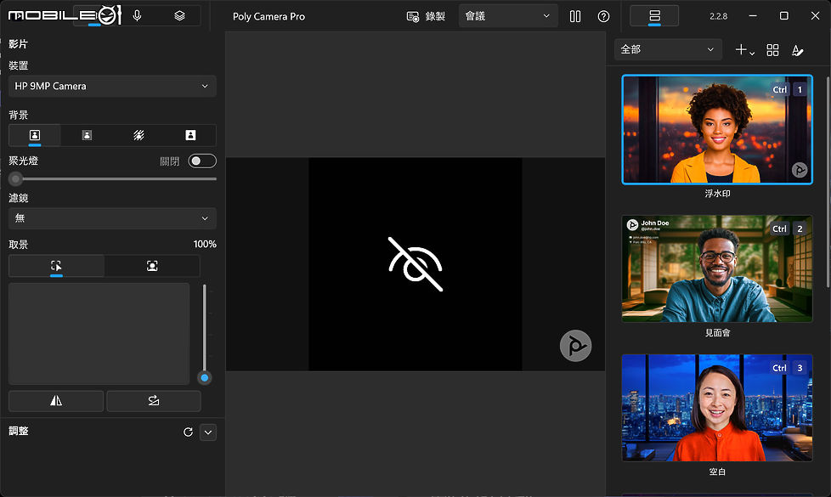Click the spotlight intensity slider handle
This screenshot has height=497, width=831.
pyautogui.click(x=16, y=179)
